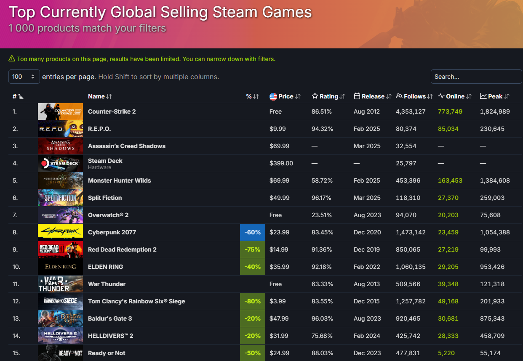
Task: Open the Red Dead Redemption 2 link
Action: click(122, 250)
